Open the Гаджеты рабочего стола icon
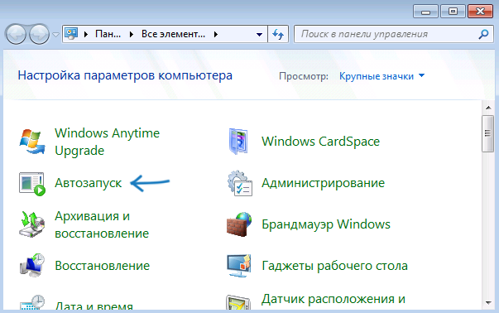Viewport: 499px width, 313px height. [x=239, y=266]
